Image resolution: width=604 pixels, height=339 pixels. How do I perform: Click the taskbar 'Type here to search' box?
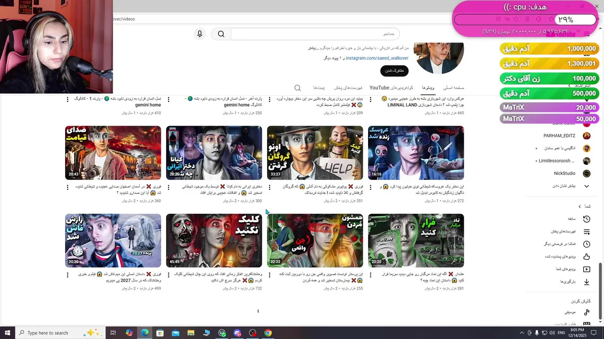[x=60, y=333]
